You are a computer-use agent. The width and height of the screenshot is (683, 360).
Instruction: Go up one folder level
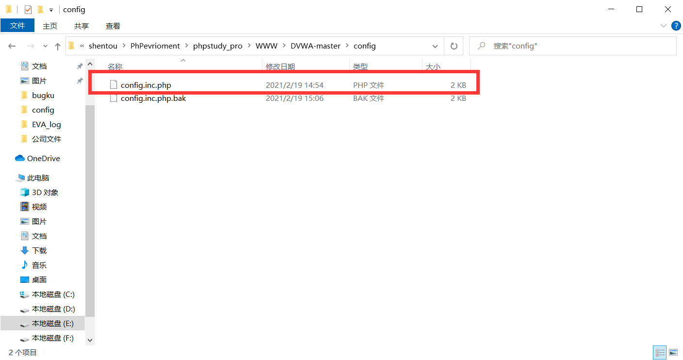pos(58,46)
